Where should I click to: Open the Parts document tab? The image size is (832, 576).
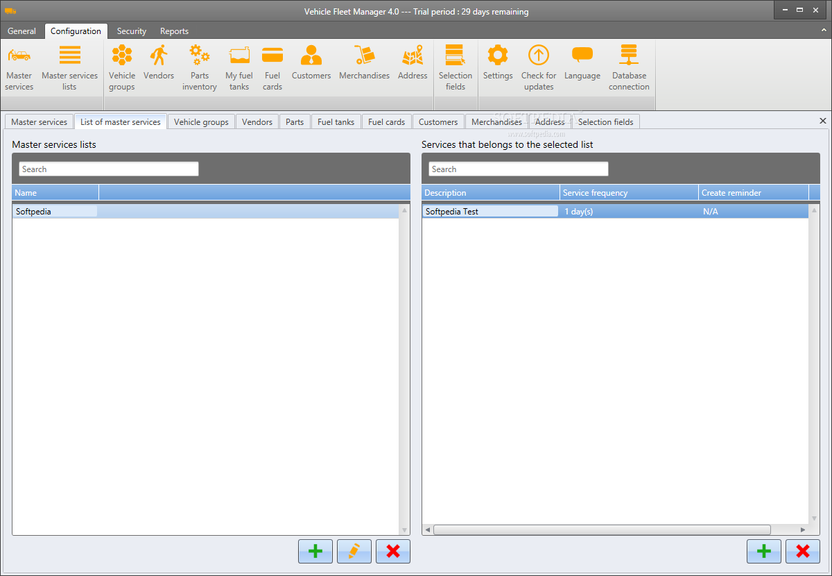coord(295,121)
